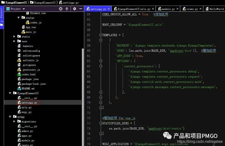Switch to HelloWorld editor tab
This screenshot has height=146, width=225.
coord(215,9)
